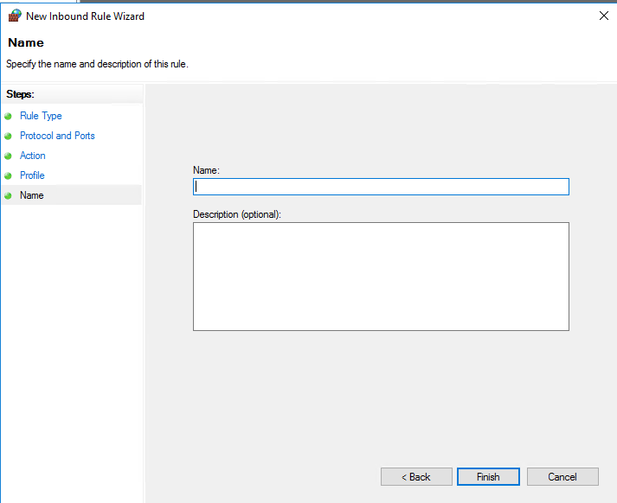Click the green bullet beside Action
Viewport: 617px width, 503px height.
pos(9,156)
